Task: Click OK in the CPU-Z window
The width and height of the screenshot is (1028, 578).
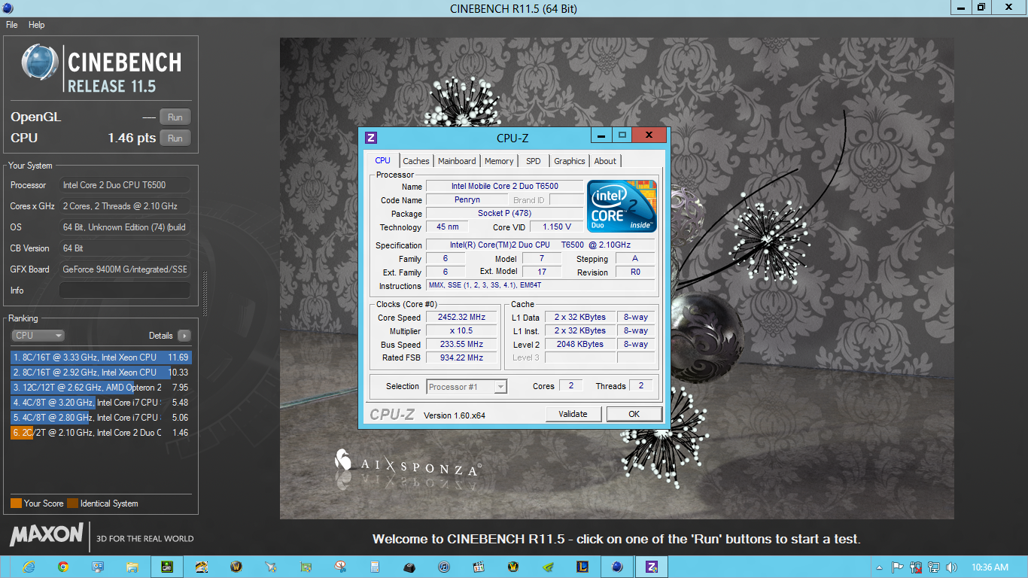Action: tap(634, 414)
